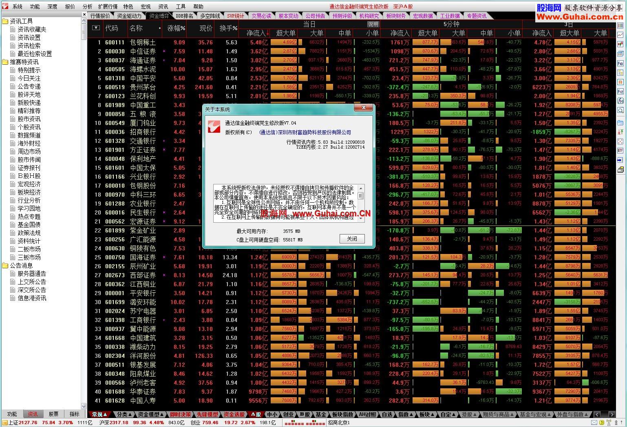This screenshot has height=427, width=627.
Task: Click the 招商北京1 server name in status bar
Action: tap(339, 423)
